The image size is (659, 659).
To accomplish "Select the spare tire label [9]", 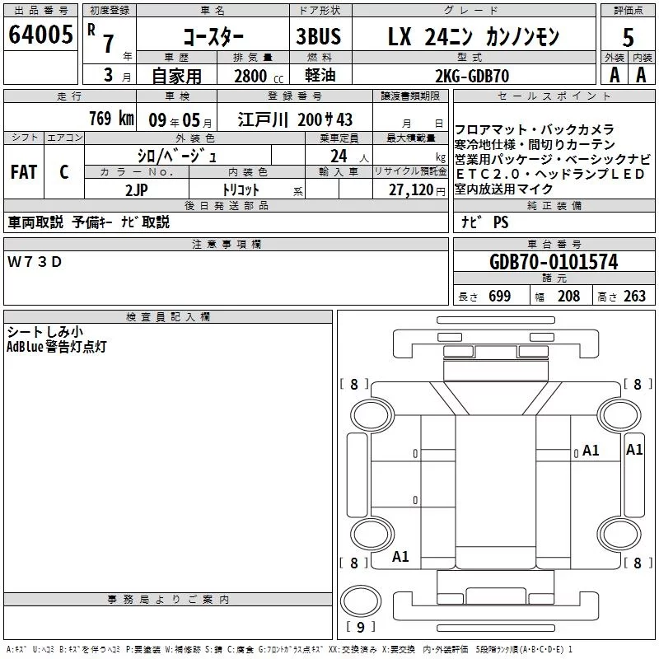I will point(360,627).
